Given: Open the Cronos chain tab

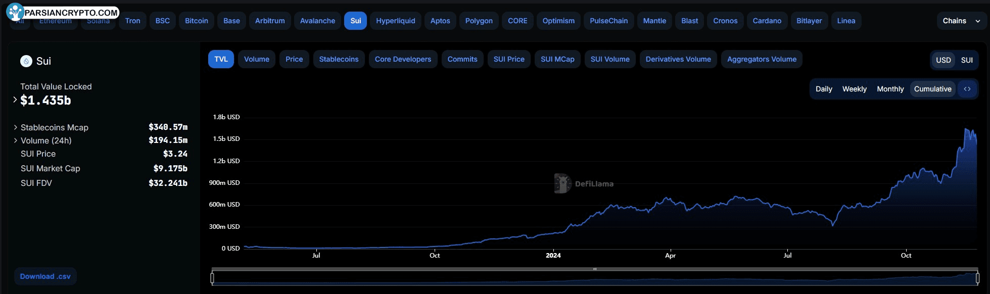Looking at the screenshot, I should point(725,21).
